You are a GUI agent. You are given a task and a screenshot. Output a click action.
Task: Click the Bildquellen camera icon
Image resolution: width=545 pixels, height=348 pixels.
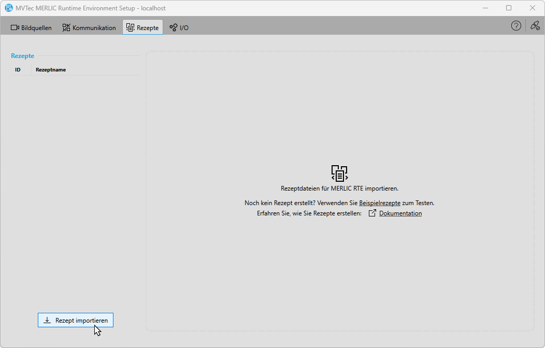15,28
